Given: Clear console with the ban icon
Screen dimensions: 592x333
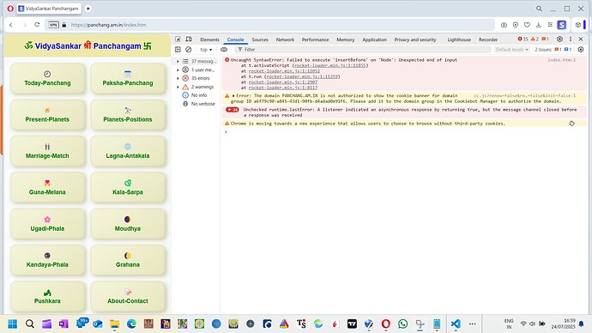Looking at the screenshot, I should pyautogui.click(x=189, y=50).
